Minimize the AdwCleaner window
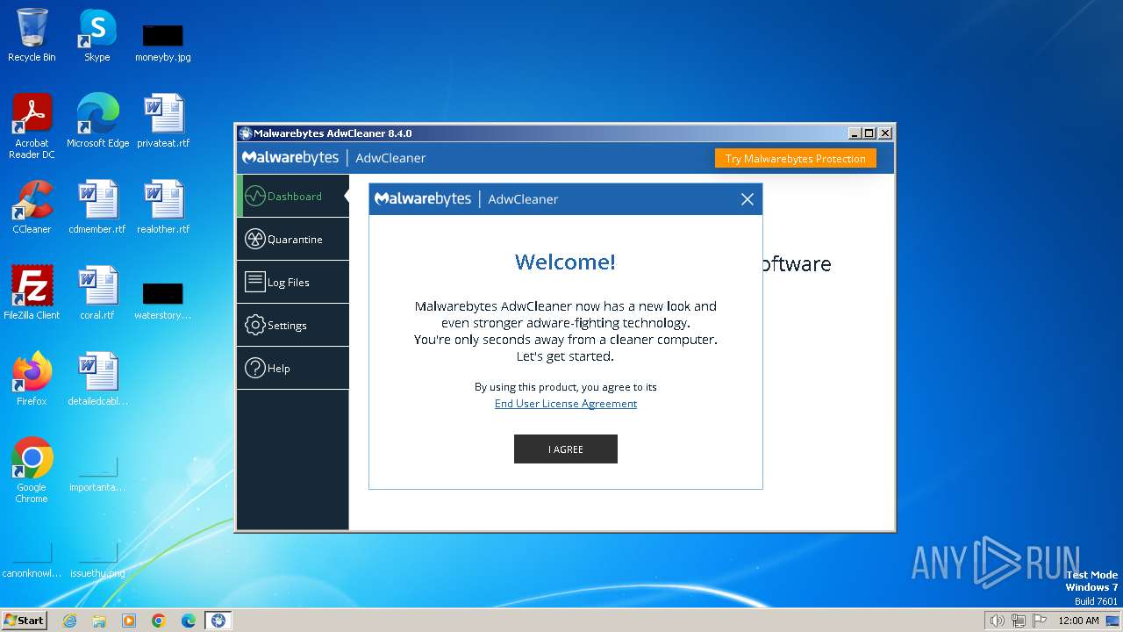Screen dimensions: 1123x632 click(855, 133)
